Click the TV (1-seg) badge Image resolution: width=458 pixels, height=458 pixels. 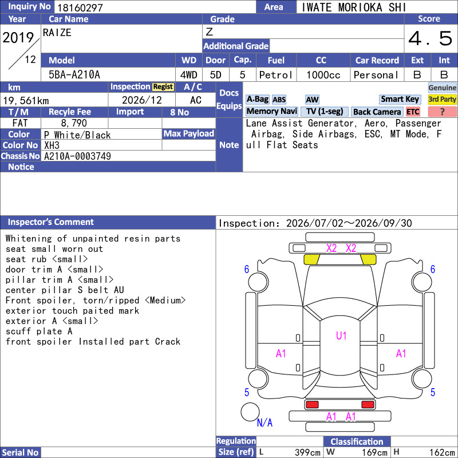(325, 111)
